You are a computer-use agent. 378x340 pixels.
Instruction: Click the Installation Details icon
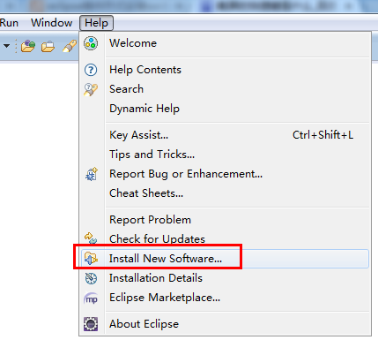click(91, 278)
